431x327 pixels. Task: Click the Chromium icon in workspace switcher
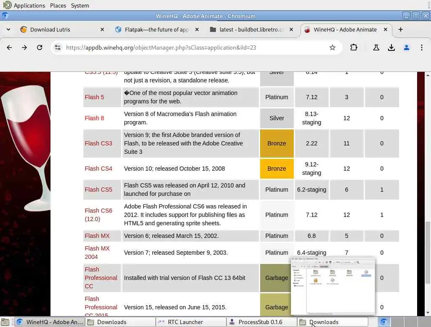(384, 322)
